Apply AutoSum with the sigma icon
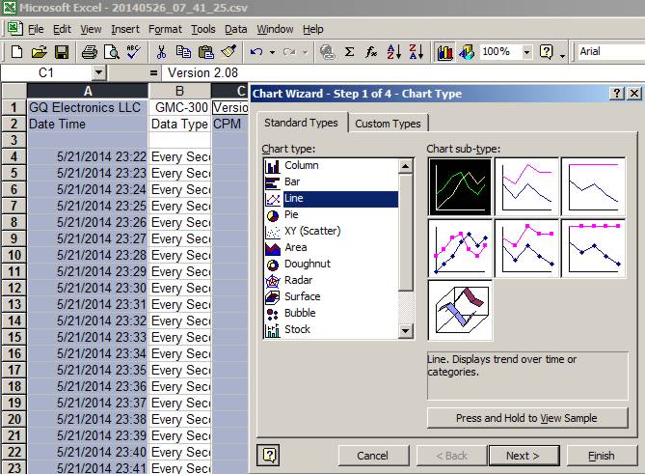Image resolution: width=645 pixels, height=474 pixels. tap(349, 52)
